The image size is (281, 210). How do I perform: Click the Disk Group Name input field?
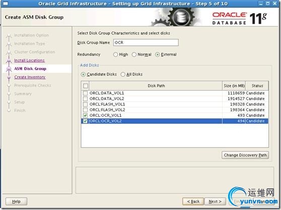146,43
